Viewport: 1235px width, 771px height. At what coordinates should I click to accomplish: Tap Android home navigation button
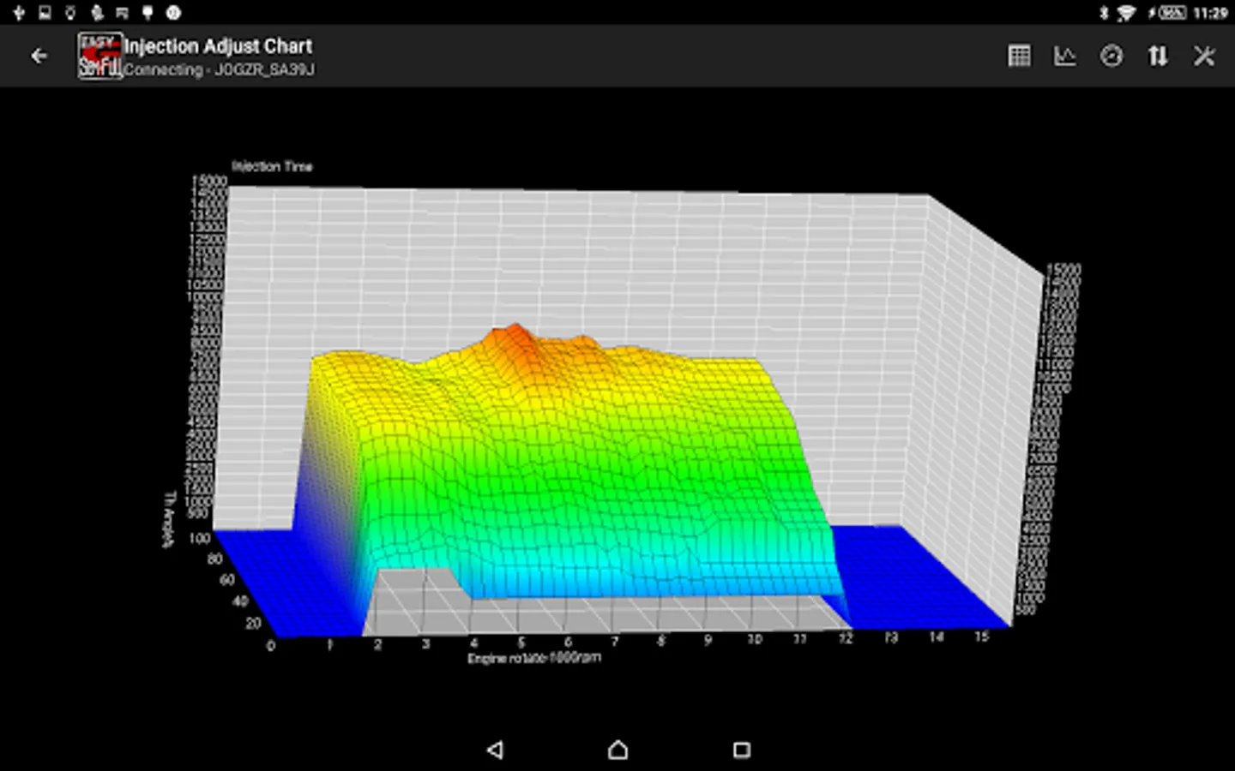click(617, 750)
